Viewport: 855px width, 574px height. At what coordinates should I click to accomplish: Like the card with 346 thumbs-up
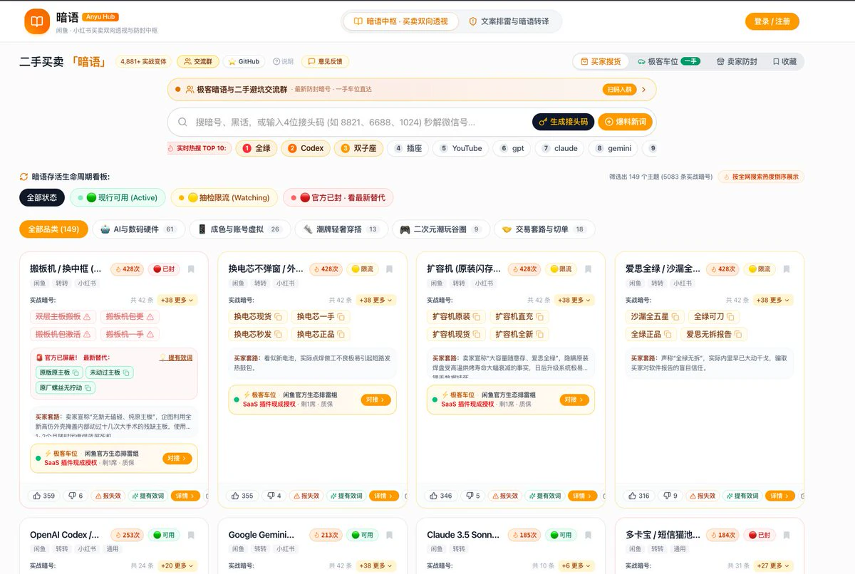coord(441,496)
